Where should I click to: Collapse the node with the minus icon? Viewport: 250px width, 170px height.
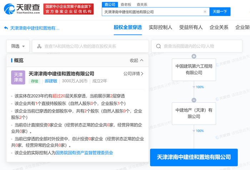(x=194, y=100)
